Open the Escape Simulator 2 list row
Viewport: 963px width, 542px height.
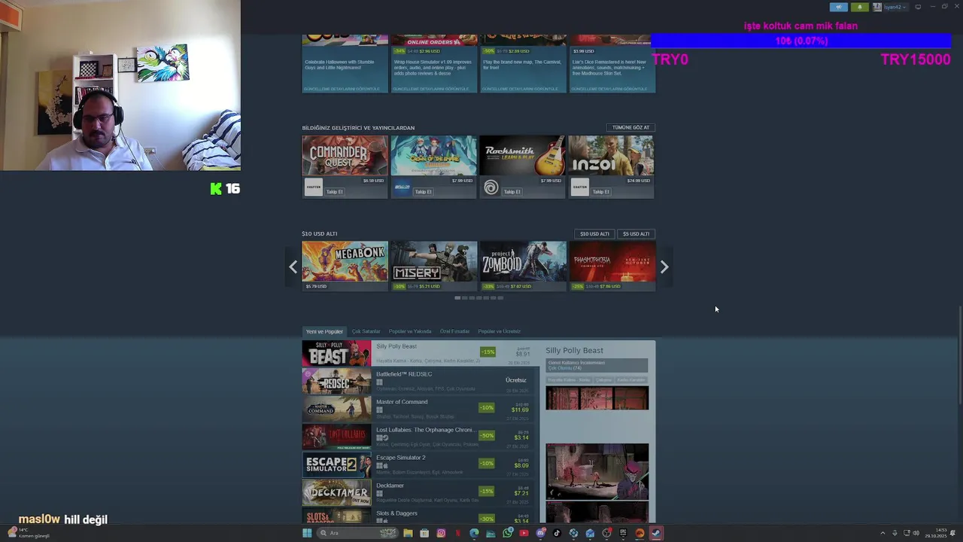(x=418, y=464)
